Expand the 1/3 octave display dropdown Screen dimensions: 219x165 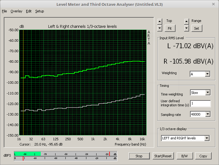206,138
